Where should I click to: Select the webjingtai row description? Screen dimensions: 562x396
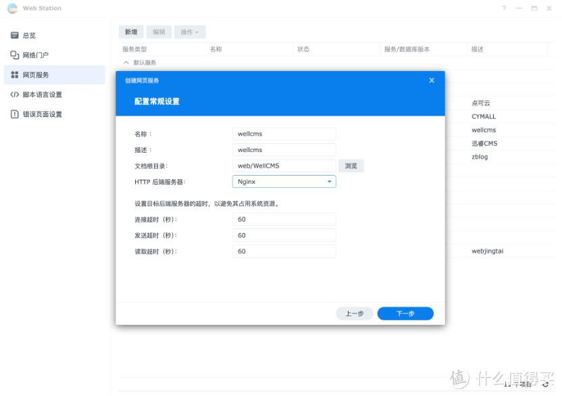488,251
